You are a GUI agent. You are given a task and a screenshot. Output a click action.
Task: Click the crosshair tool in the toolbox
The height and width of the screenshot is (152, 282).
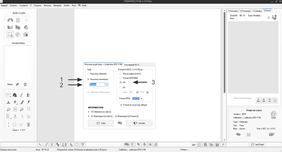(26, 20)
